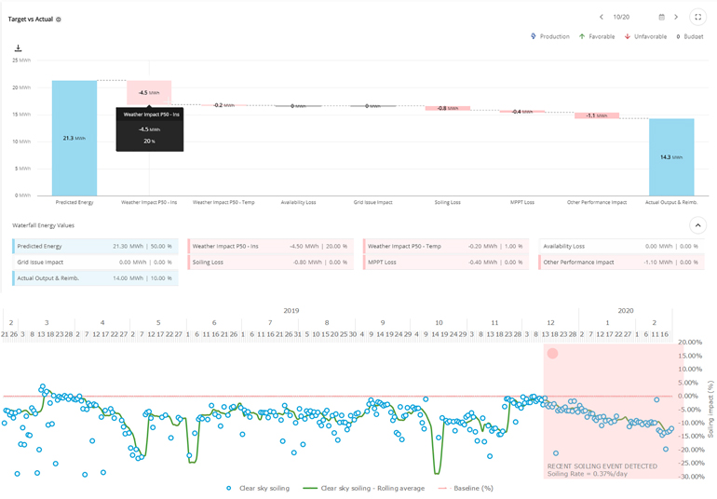Click the Actual Output & Reimb. bar
The image size is (717, 499).
point(671,156)
